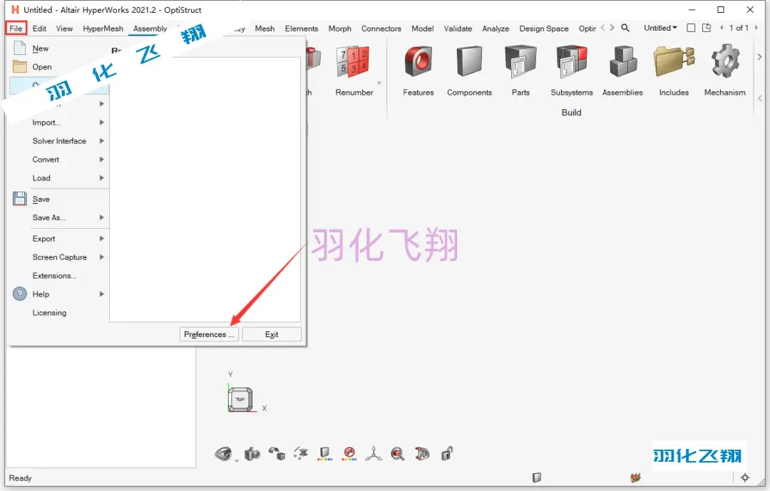Click the New file icon
Viewport: 770px width, 491px height.
click(x=20, y=48)
